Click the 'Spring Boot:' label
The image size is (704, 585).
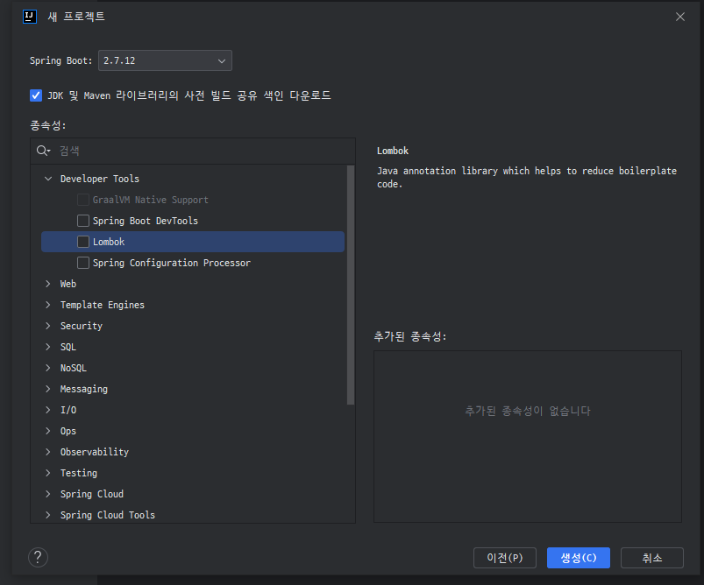point(60,60)
